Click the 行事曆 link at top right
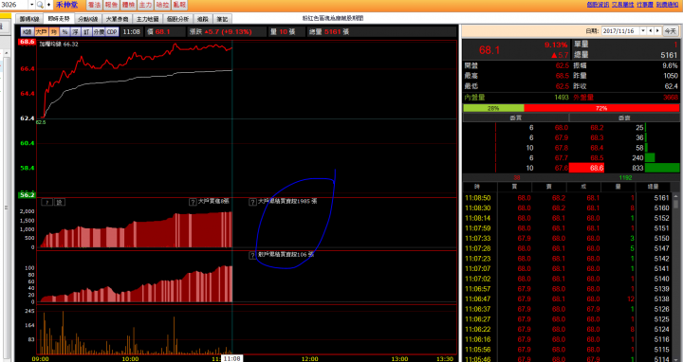 tap(645, 5)
